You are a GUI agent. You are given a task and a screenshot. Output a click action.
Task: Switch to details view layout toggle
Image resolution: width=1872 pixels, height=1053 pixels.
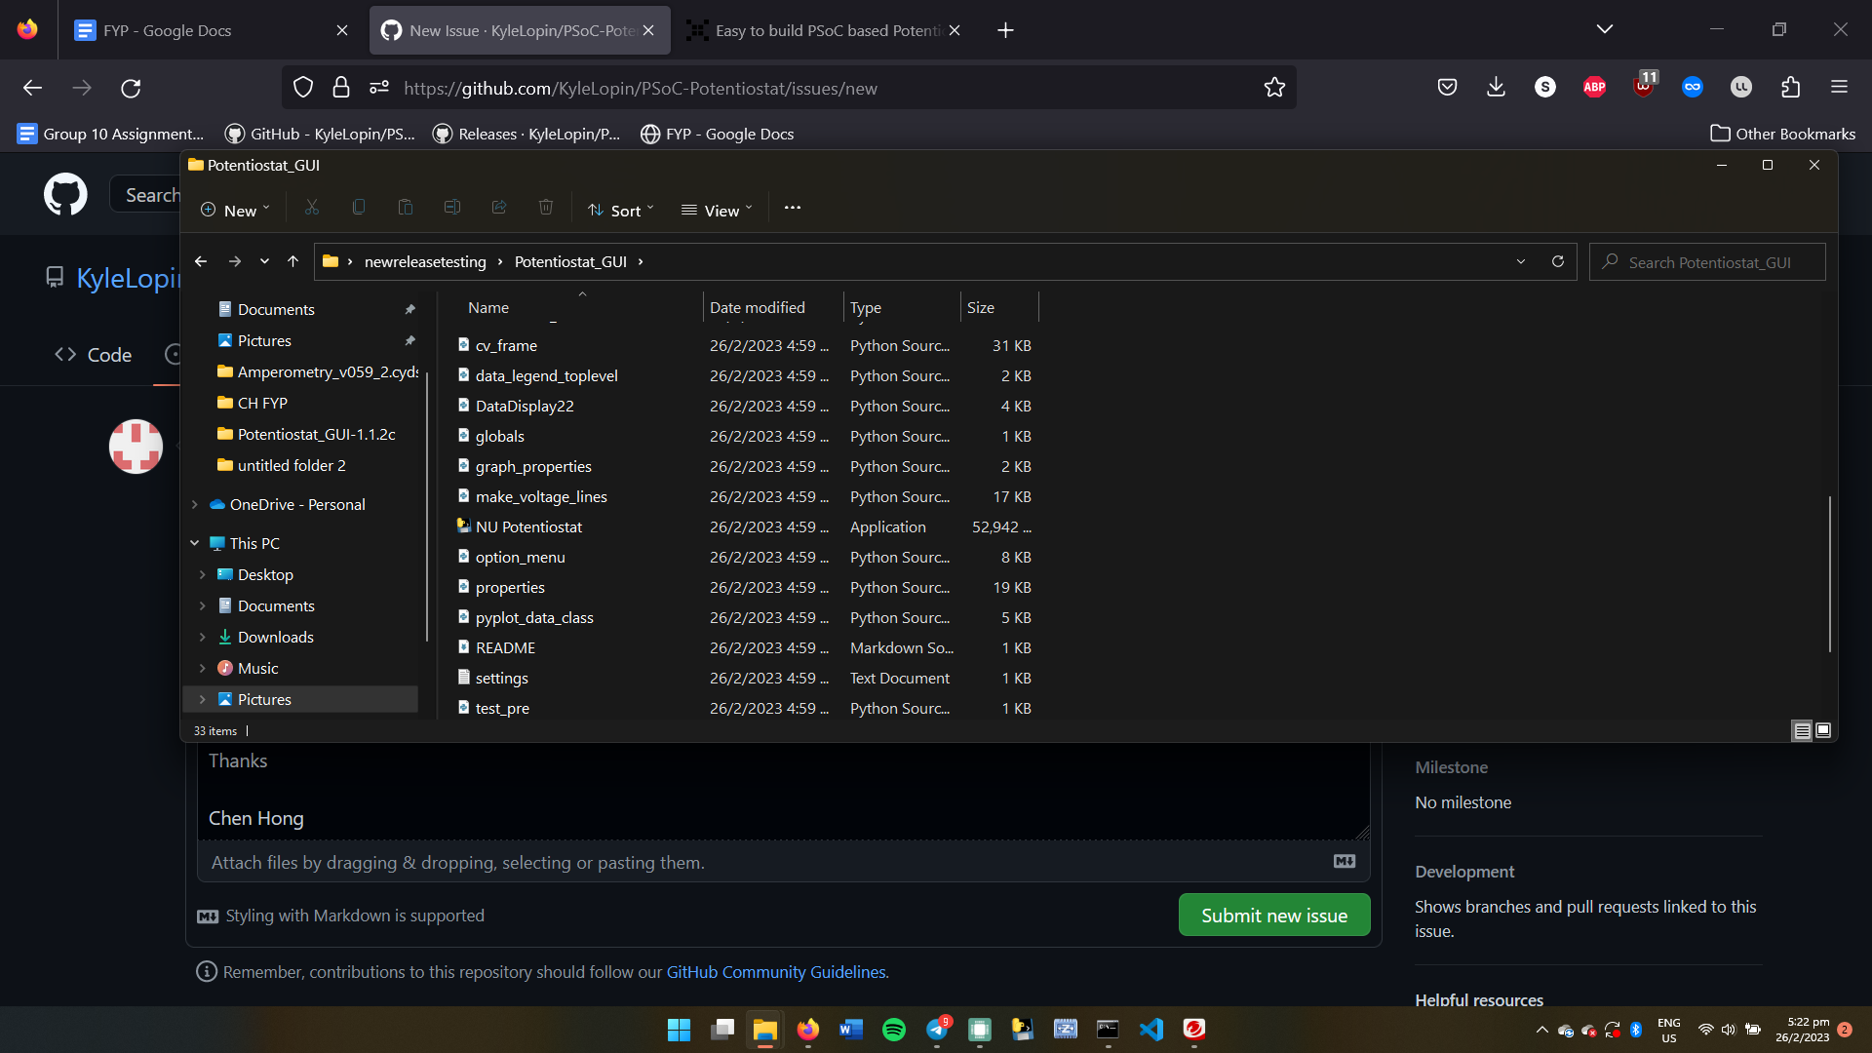click(x=1802, y=730)
